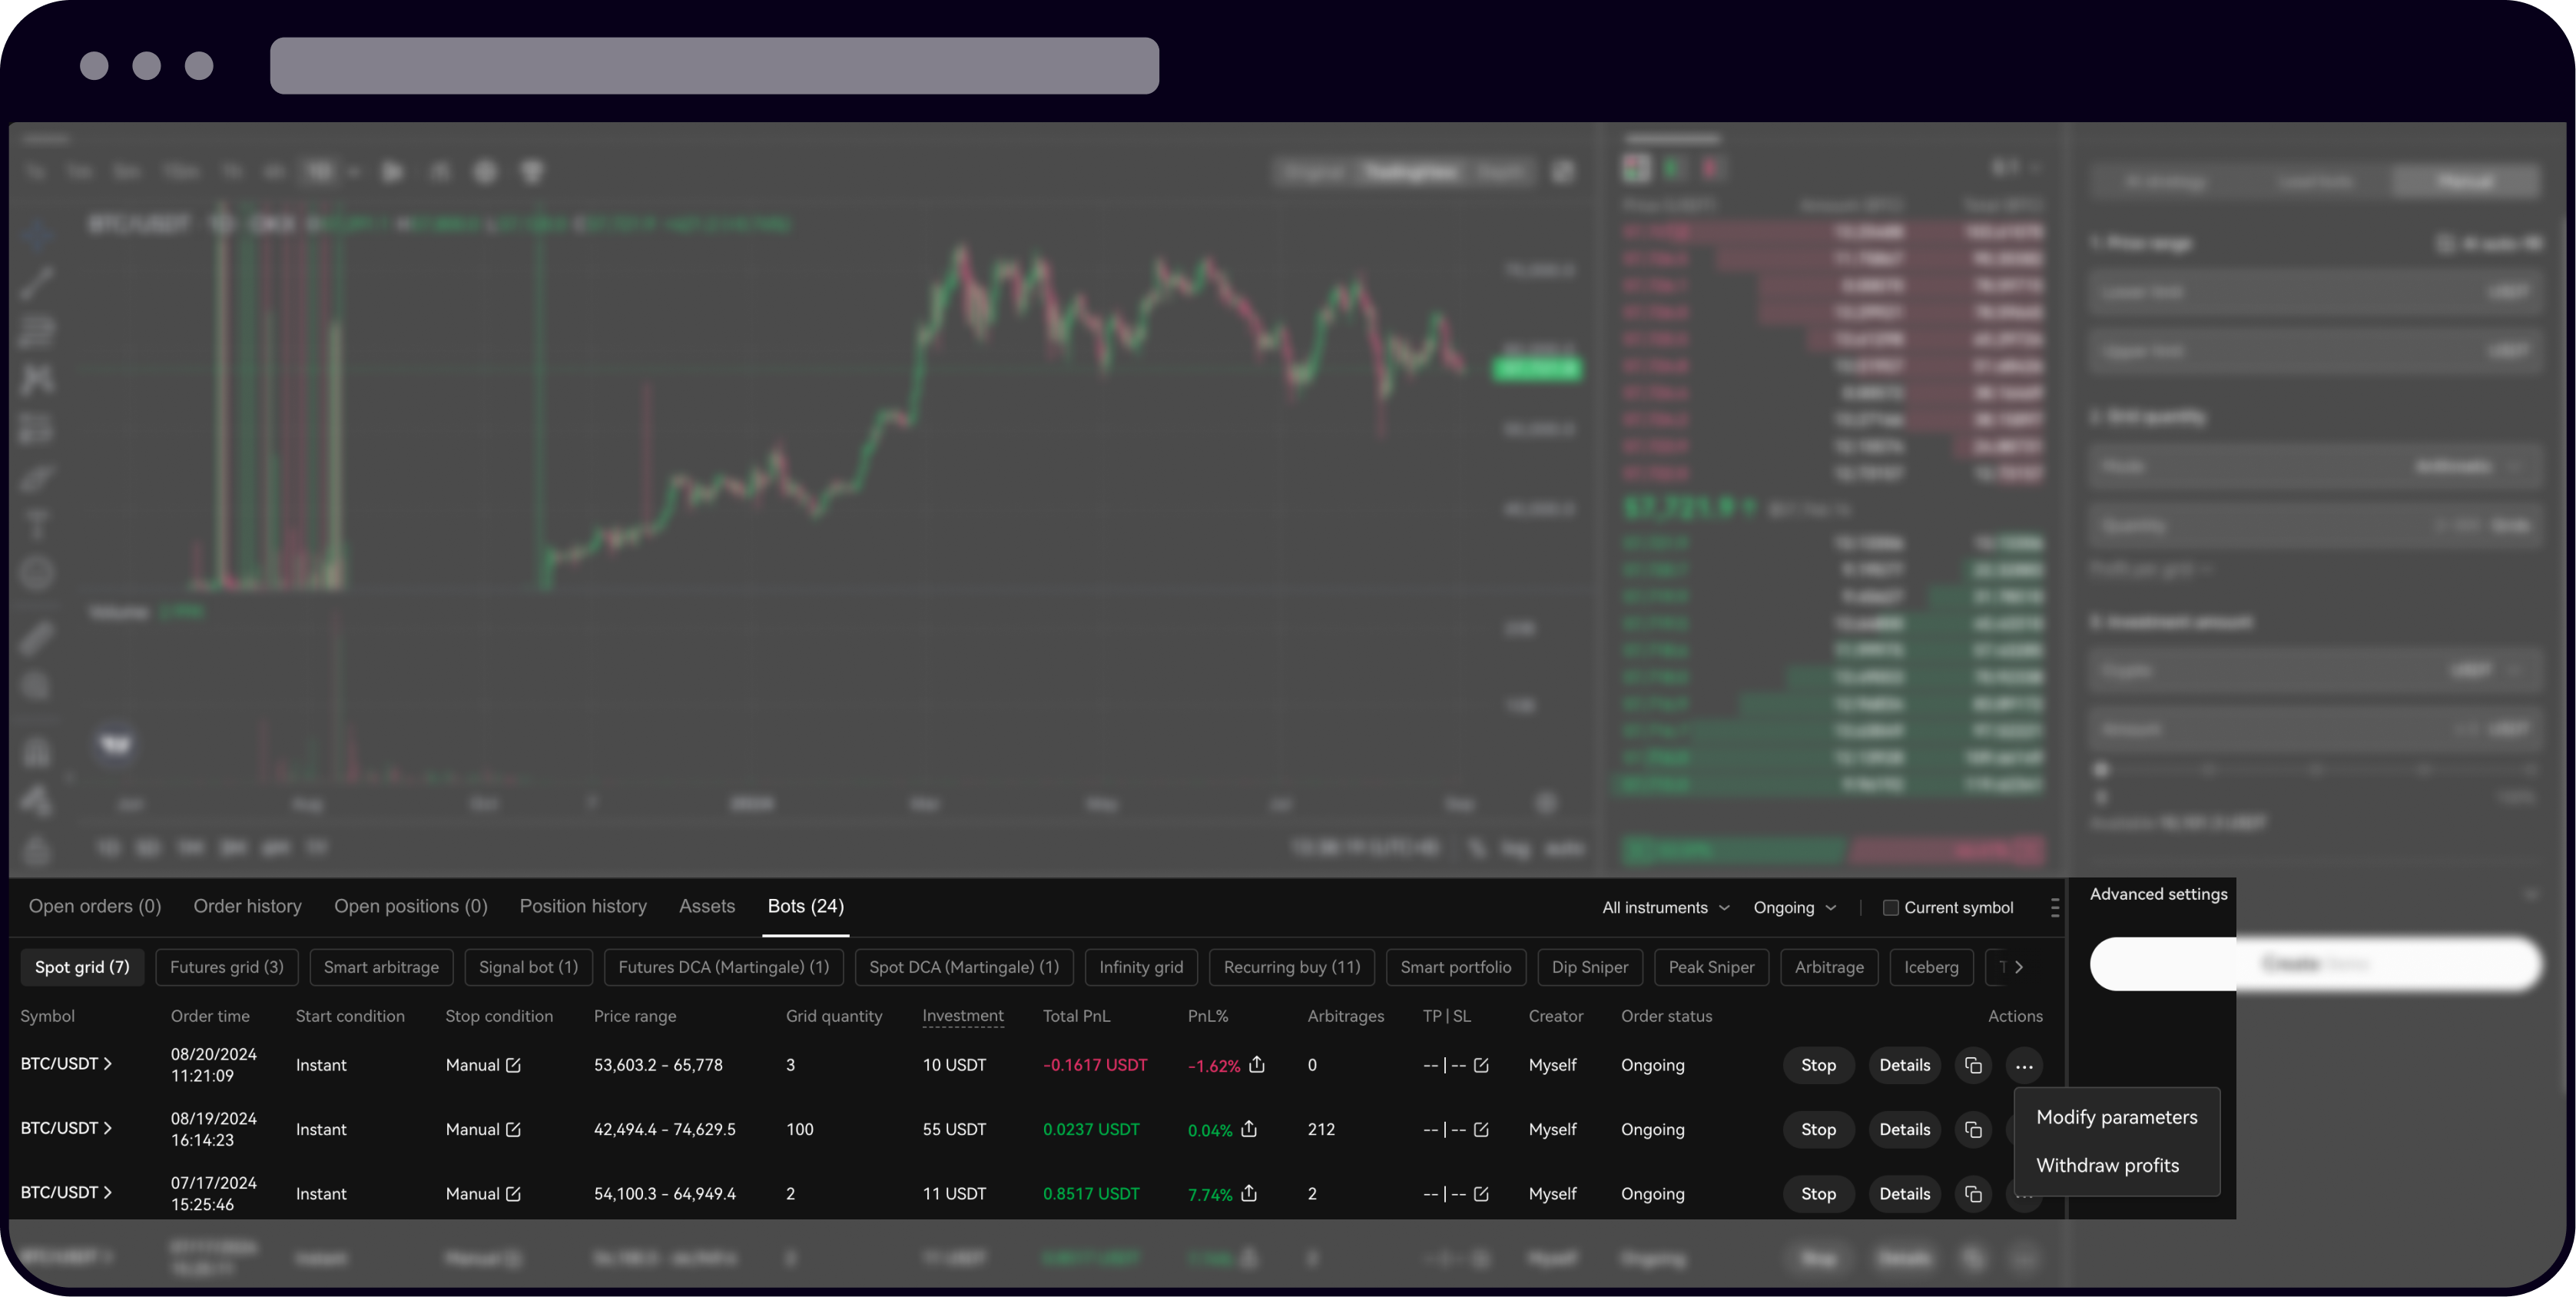Image resolution: width=2576 pixels, height=1297 pixels.
Task: Open the three-dot actions menu in first row
Action: click(x=2024, y=1066)
